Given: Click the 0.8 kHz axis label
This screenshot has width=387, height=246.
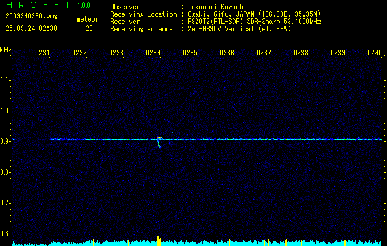Looking at the screenshot, I should coord(5,172).
